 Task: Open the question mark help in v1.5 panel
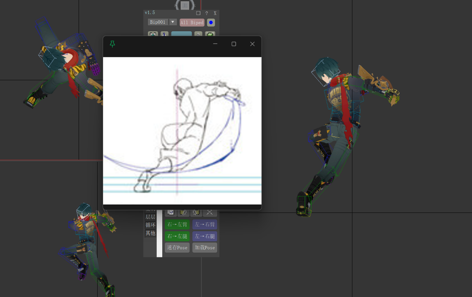coord(207,13)
